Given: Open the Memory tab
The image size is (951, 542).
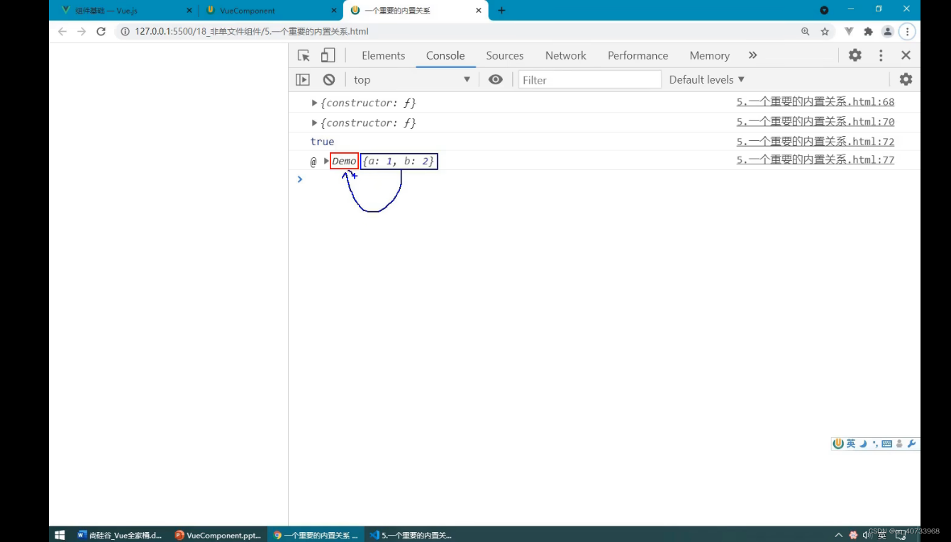Looking at the screenshot, I should pos(709,55).
